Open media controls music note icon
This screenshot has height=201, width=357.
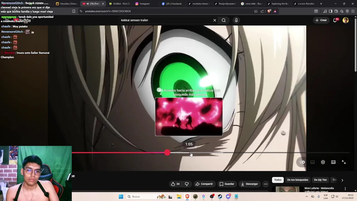pos(325,11)
